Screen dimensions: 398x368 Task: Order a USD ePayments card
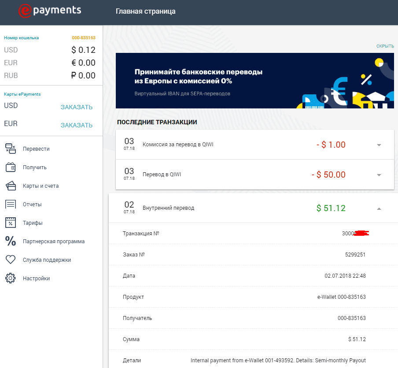point(77,107)
